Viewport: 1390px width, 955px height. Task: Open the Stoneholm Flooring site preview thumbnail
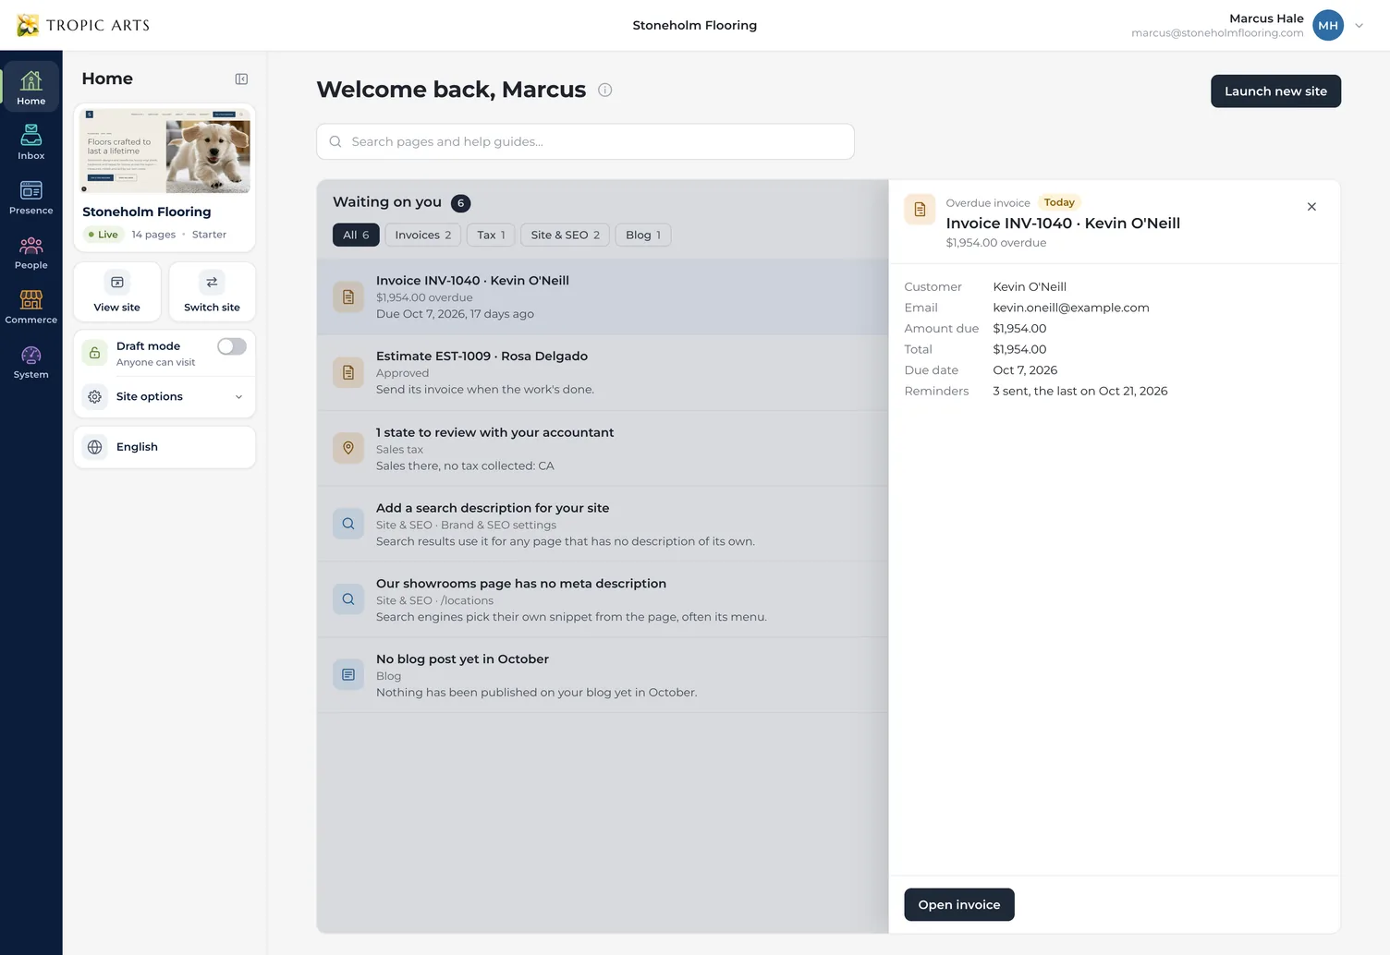(166, 151)
